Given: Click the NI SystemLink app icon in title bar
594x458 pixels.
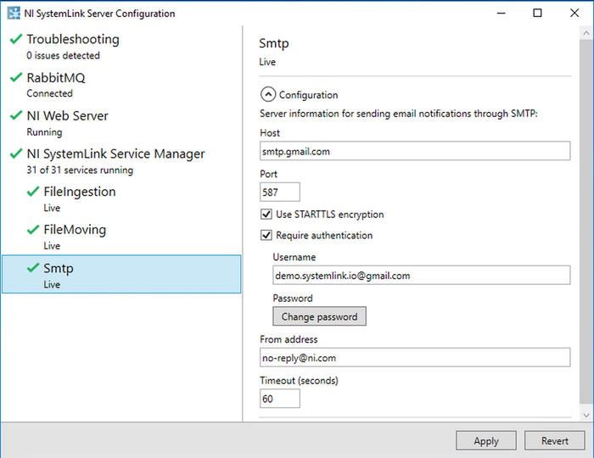Looking at the screenshot, I should [14, 14].
